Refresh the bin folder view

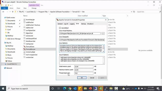click(x=134, y=12)
